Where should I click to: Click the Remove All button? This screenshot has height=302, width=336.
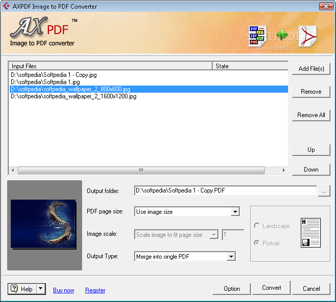(x=311, y=115)
